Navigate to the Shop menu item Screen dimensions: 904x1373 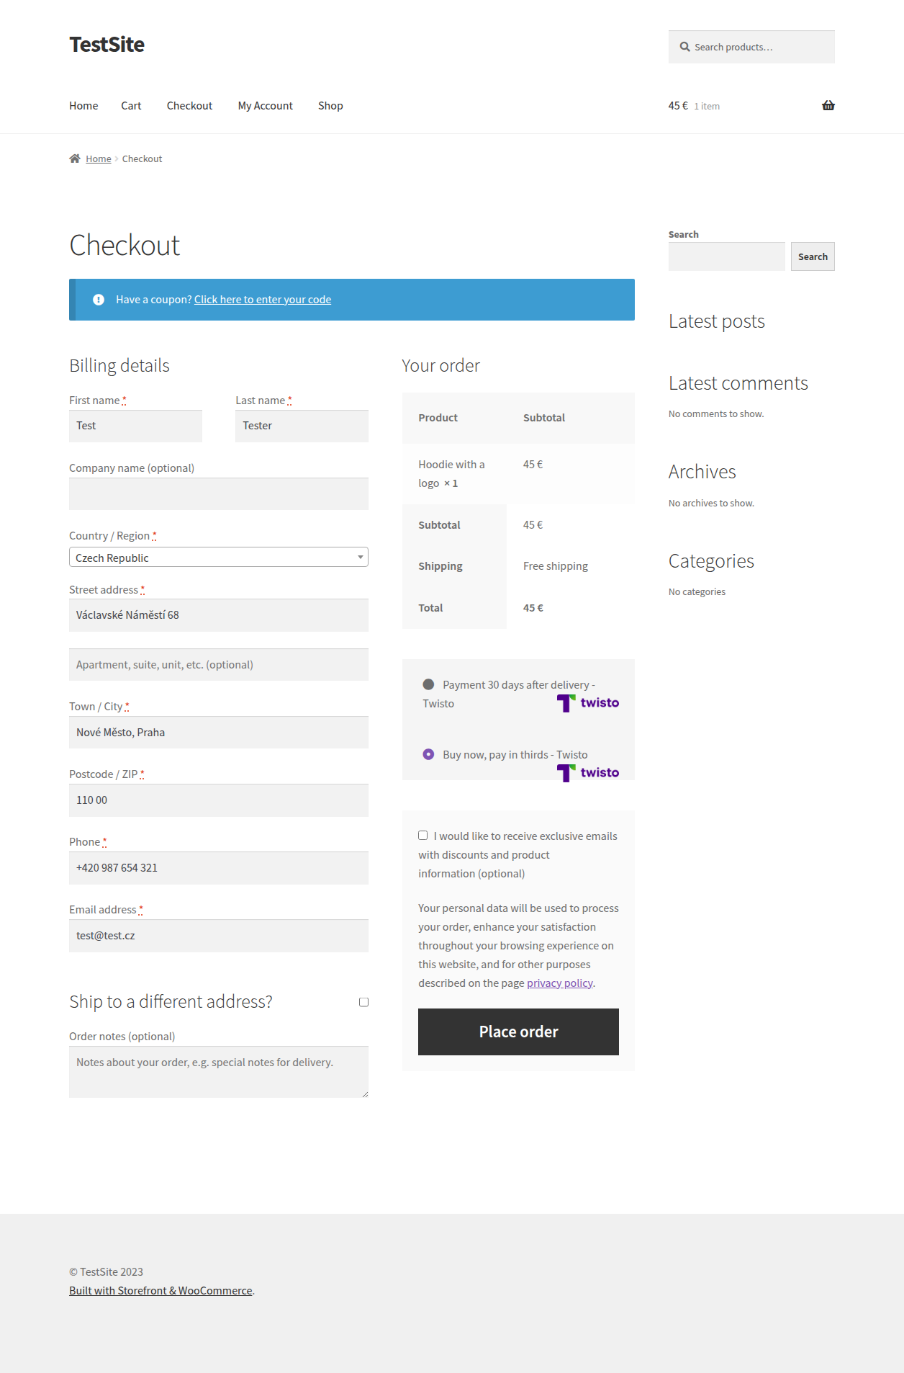tap(330, 105)
